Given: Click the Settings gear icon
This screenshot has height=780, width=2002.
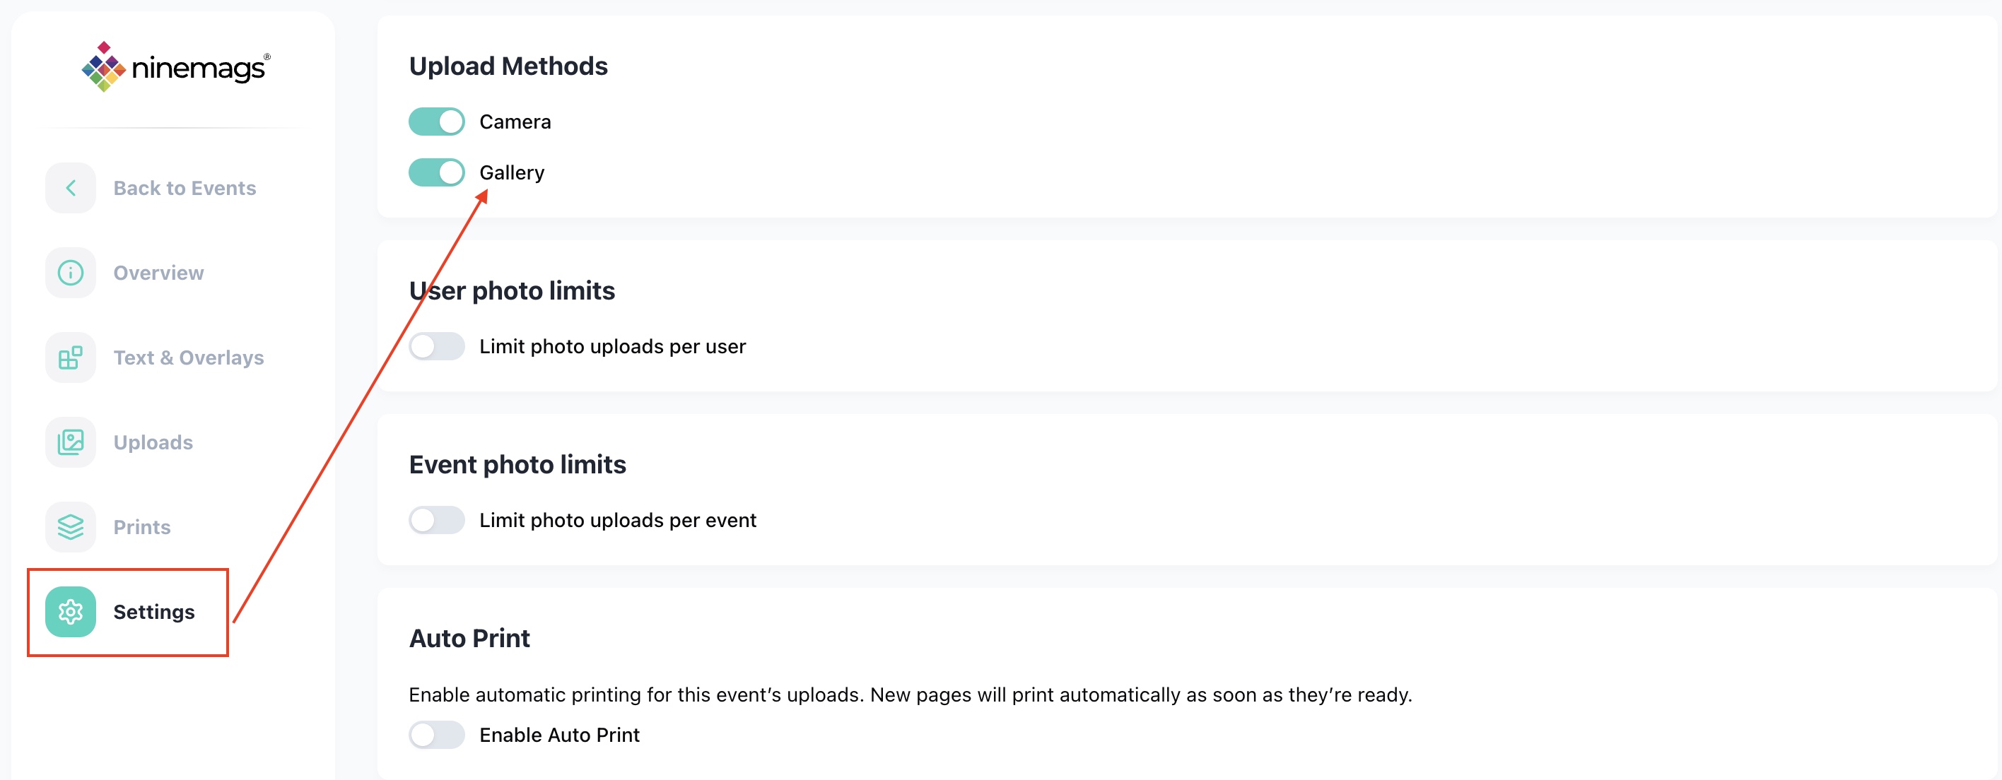Looking at the screenshot, I should tap(71, 611).
